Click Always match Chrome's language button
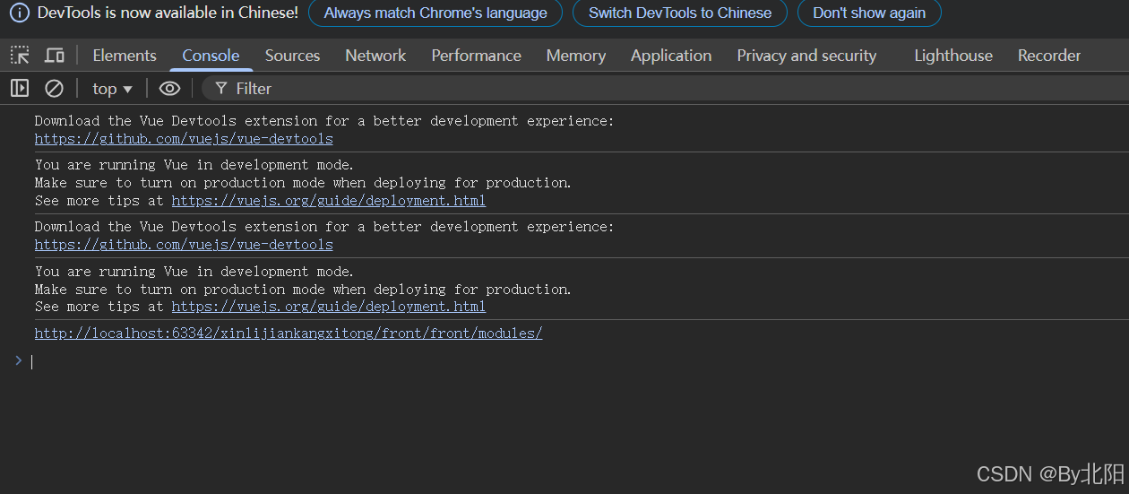The image size is (1129, 494). pos(435,13)
